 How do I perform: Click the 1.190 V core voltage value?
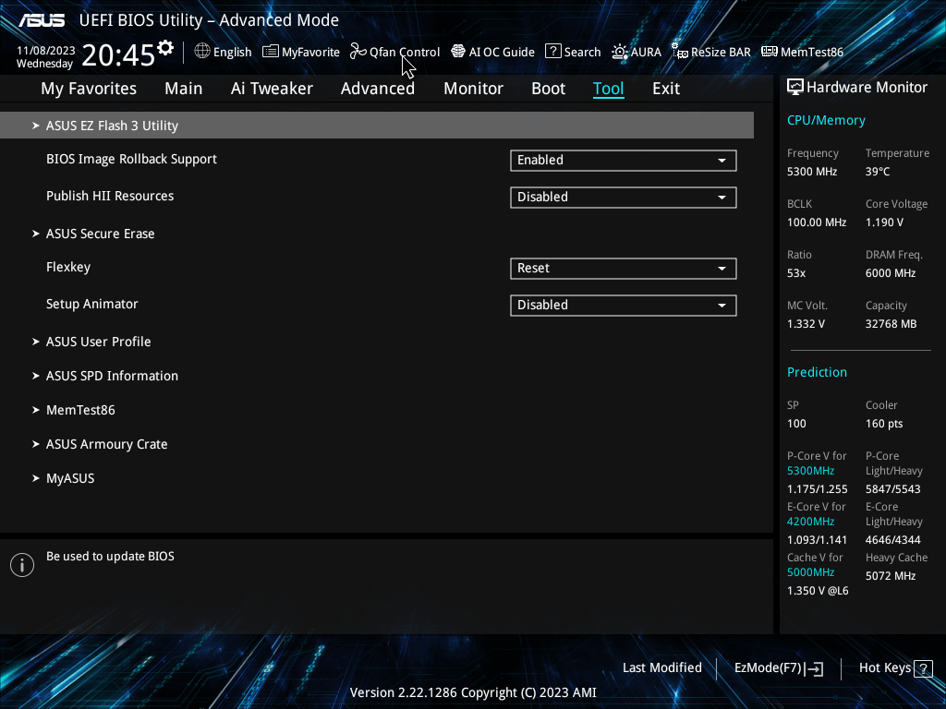[884, 222]
